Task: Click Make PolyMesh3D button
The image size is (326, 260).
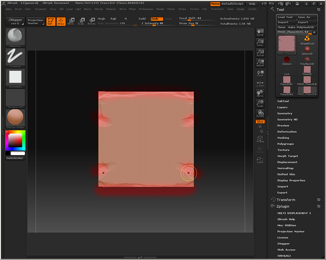Action: coord(302,27)
